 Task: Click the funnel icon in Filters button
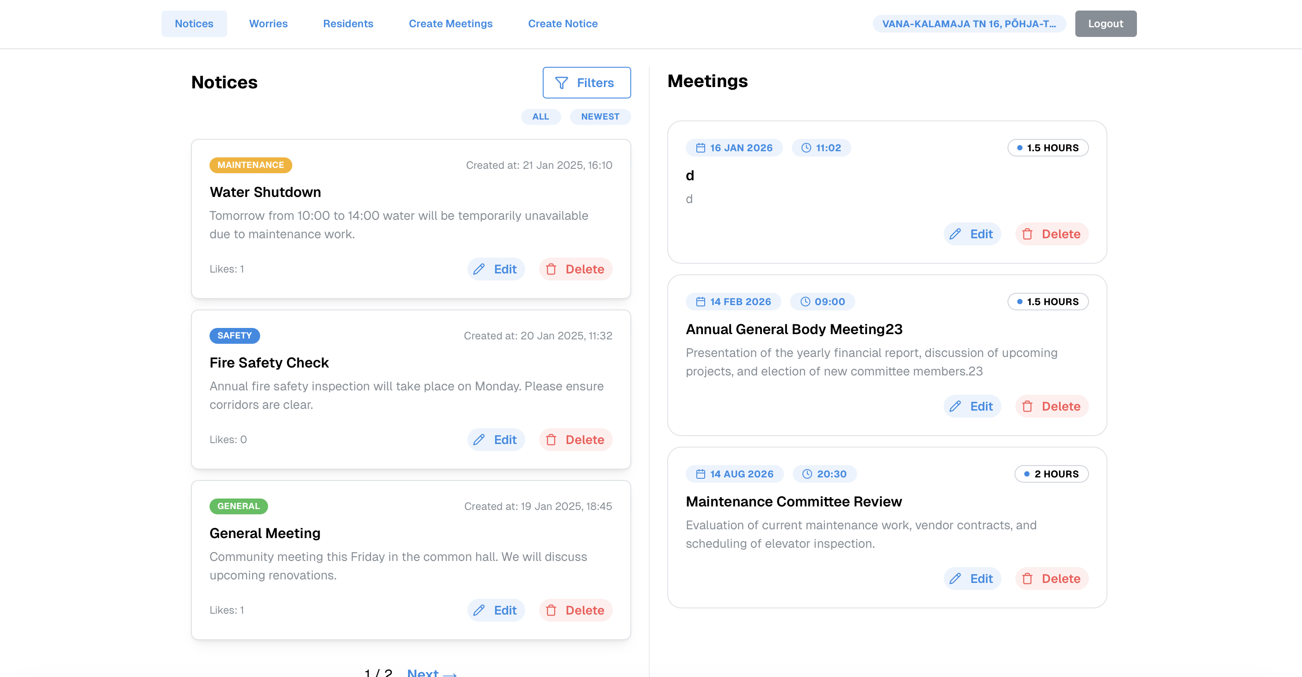pyautogui.click(x=561, y=83)
